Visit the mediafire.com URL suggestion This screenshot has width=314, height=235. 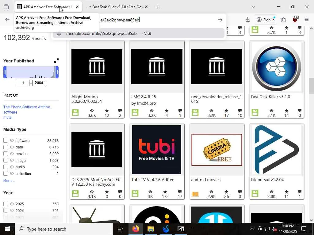tap(139, 33)
